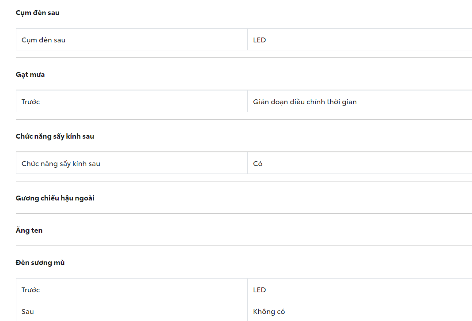
Task: Select the Trước label under Đèn sương mù
Action: (30, 290)
